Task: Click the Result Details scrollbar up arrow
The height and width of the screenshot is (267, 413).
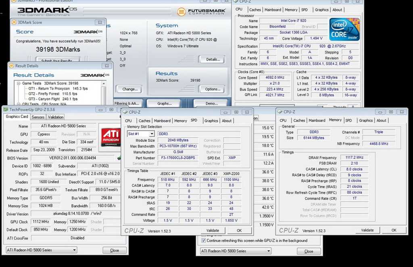Action: pyautogui.click(x=104, y=84)
